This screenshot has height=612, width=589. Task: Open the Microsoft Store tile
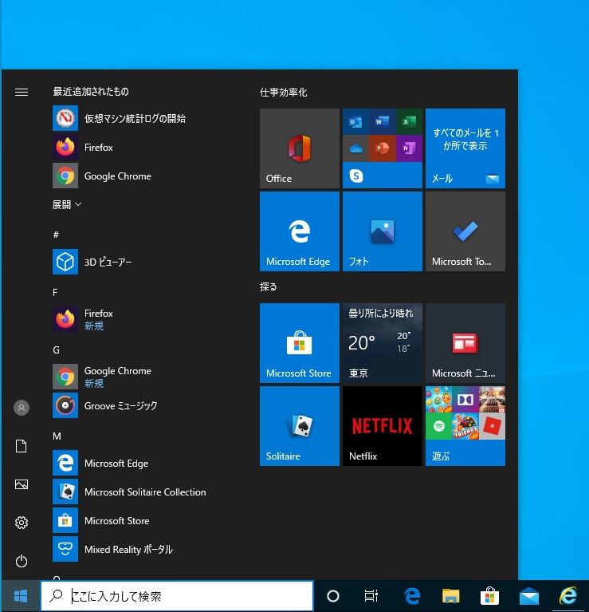pos(300,343)
